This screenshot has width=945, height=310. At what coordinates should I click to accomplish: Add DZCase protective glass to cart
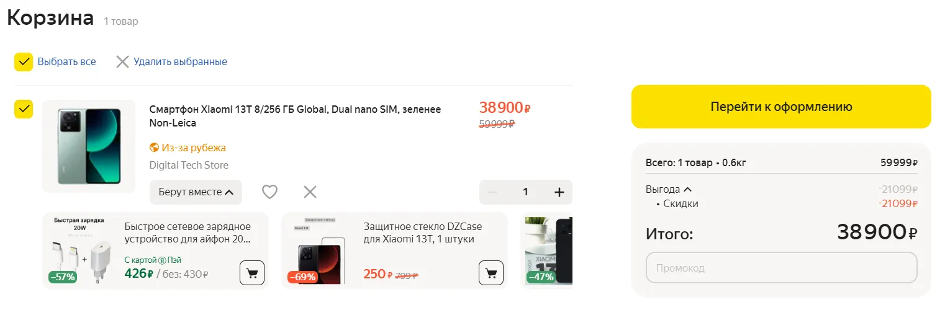pos(491,273)
